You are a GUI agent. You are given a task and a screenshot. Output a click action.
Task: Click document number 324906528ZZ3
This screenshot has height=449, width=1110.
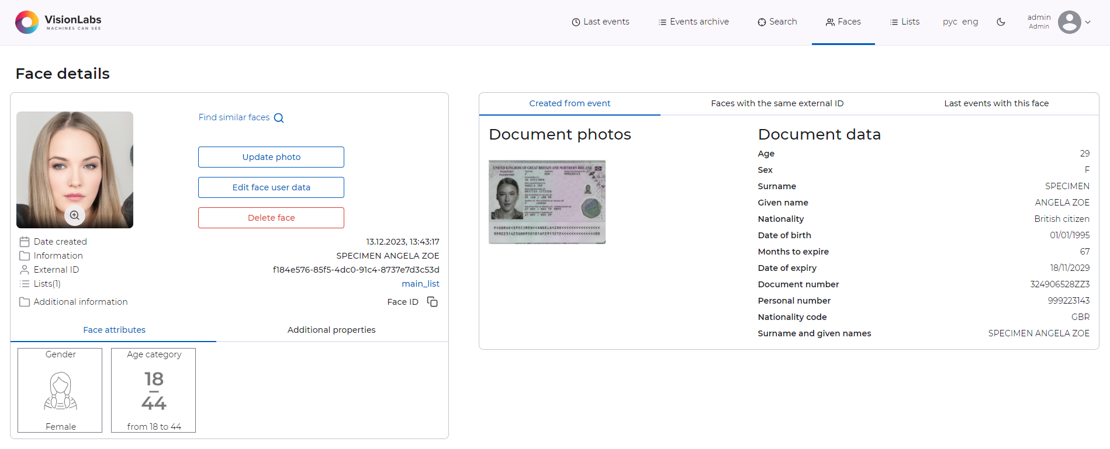point(1060,284)
